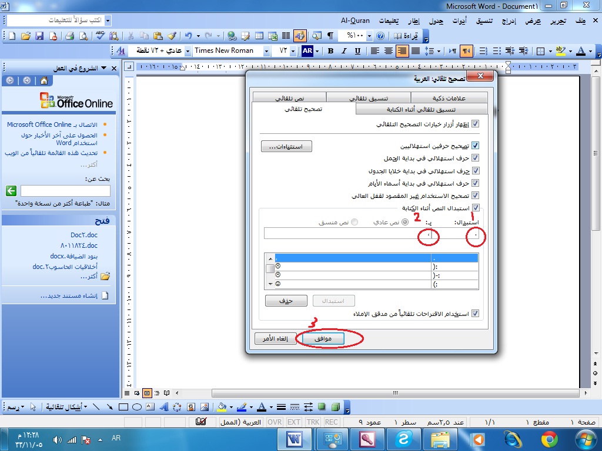The height and width of the screenshot is (451, 602).
Task: Click the New Blank Document icon
Action: (x=12, y=36)
